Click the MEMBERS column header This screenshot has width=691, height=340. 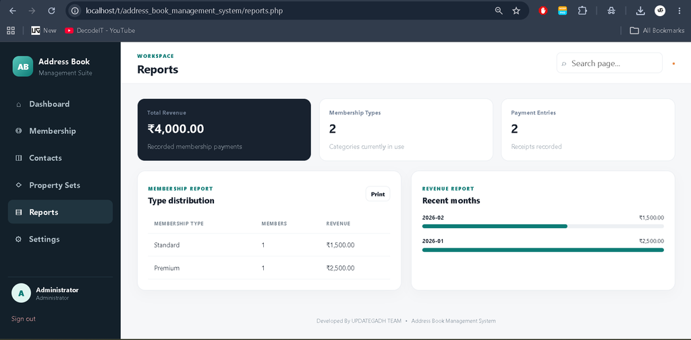274,224
